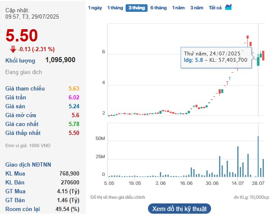Select the 1 ngày time range tab
The width and height of the screenshot is (277, 214).
tap(95, 8)
